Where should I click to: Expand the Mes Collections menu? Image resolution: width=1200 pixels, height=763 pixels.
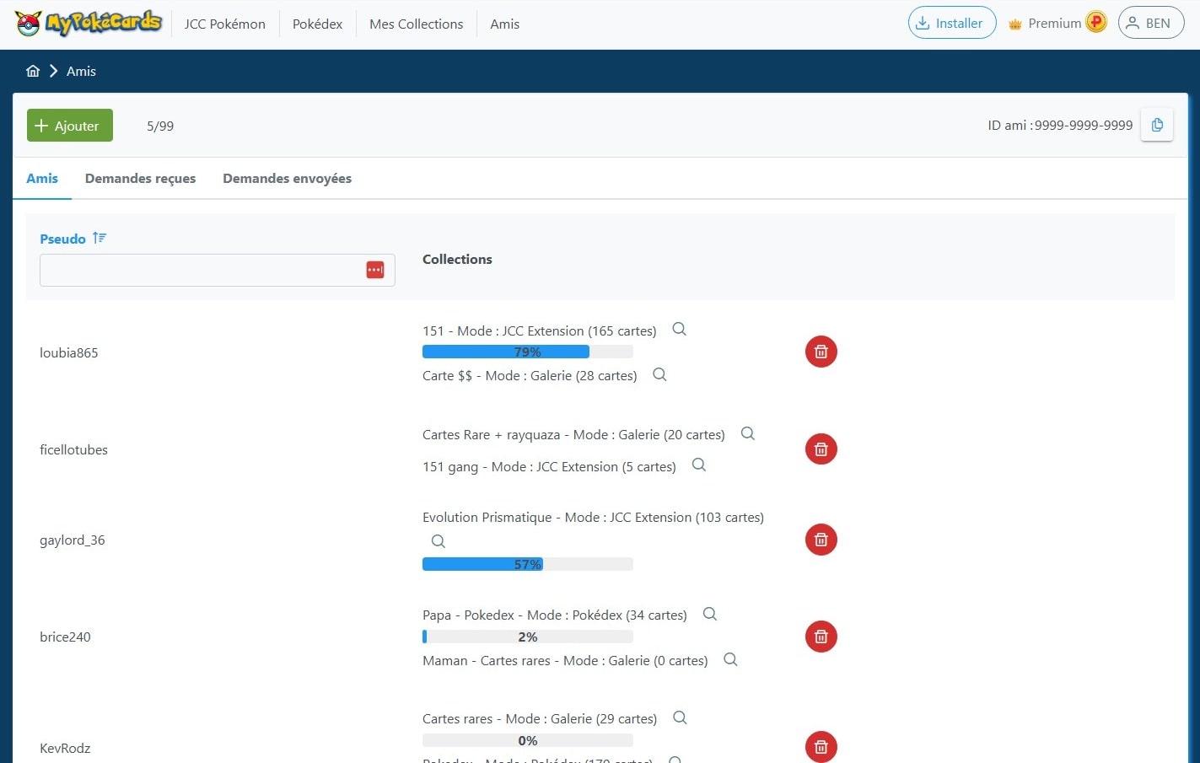tap(416, 24)
